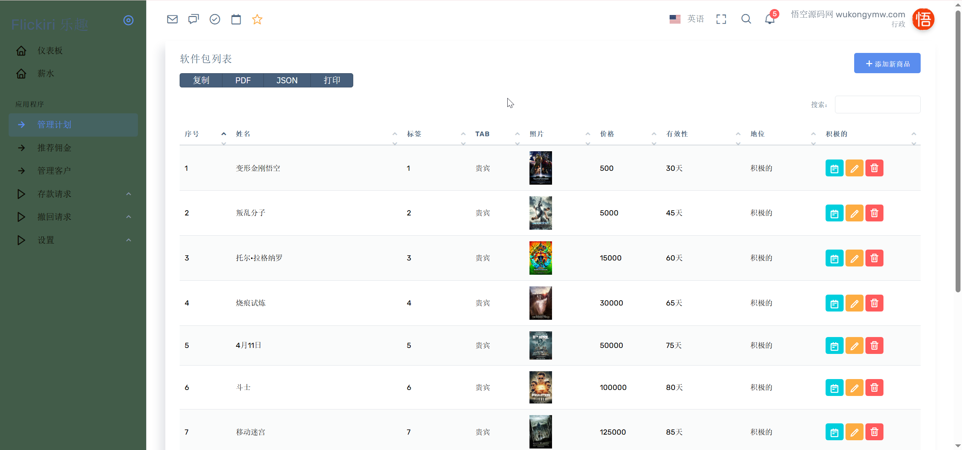Screen dimensions: 962x450
Task: Select 推荐佣金 in sidebar
Action: click(x=54, y=148)
